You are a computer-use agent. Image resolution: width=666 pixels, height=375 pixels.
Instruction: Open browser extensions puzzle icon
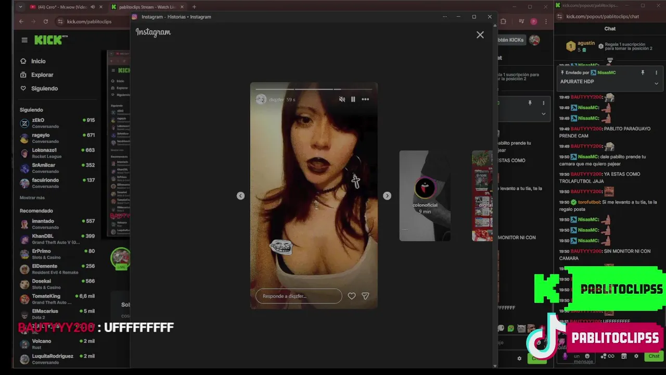click(x=503, y=21)
